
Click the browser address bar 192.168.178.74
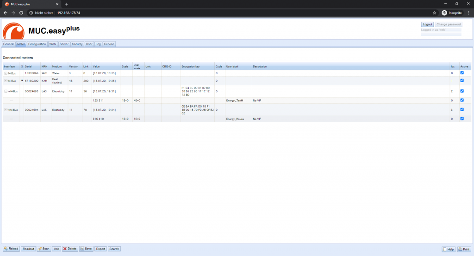tap(69, 13)
